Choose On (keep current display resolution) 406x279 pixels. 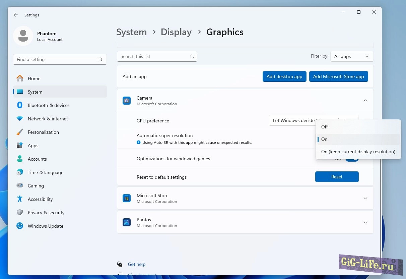(x=358, y=152)
